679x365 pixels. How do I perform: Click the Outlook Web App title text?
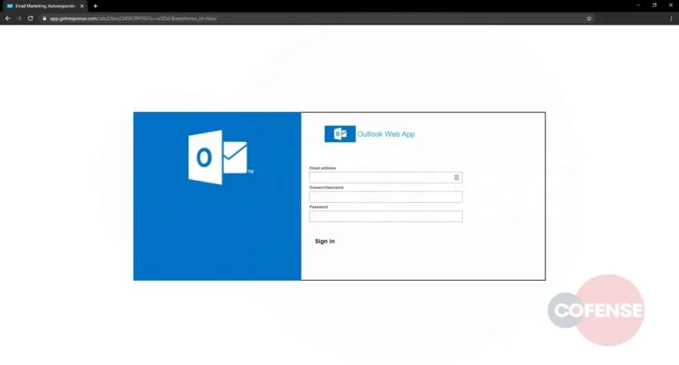pyautogui.click(x=386, y=134)
